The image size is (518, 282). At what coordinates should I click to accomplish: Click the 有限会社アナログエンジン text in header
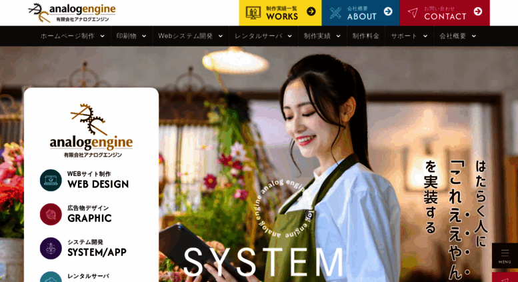82,19
